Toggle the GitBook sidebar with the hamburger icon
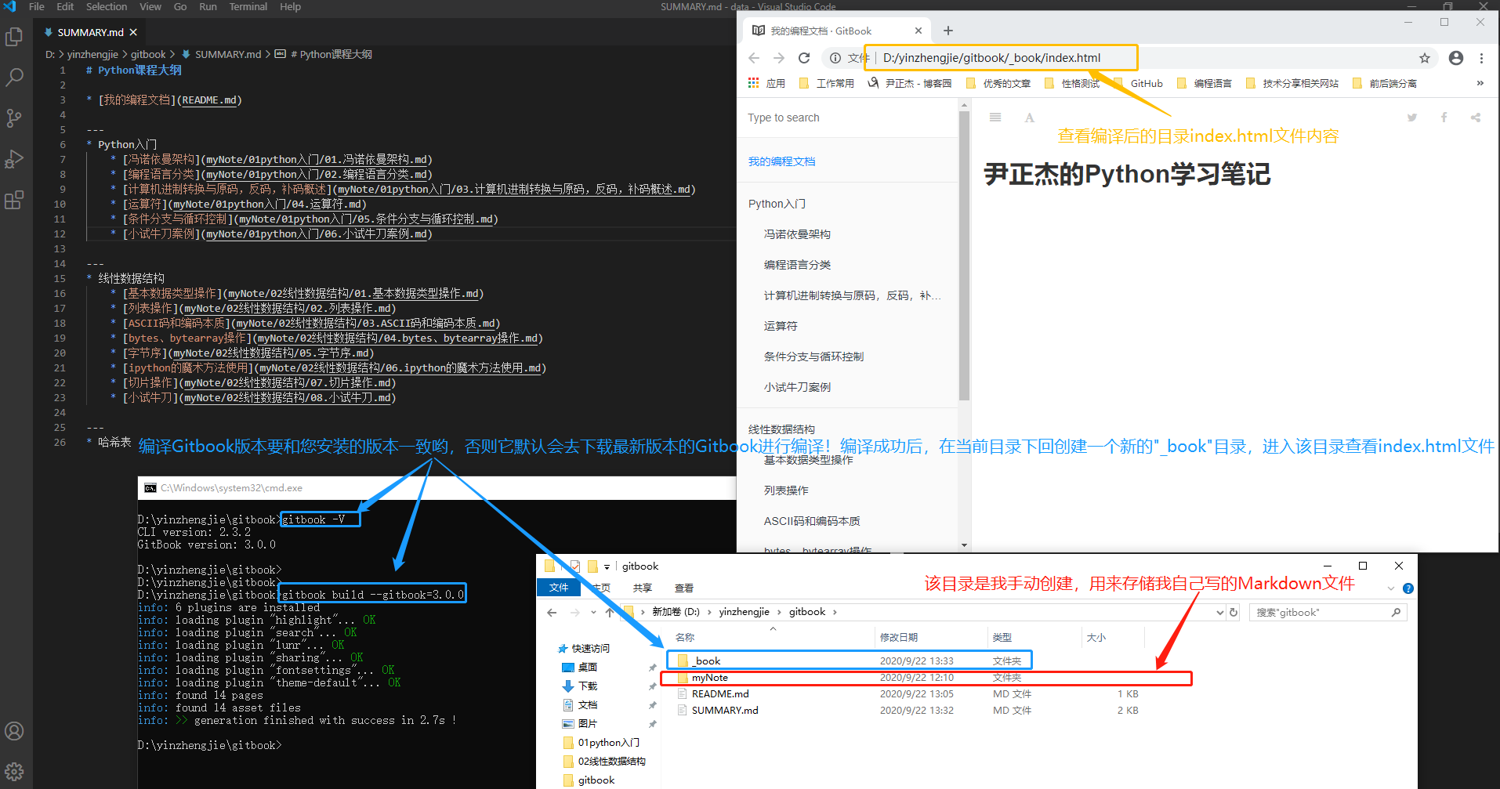 click(995, 117)
